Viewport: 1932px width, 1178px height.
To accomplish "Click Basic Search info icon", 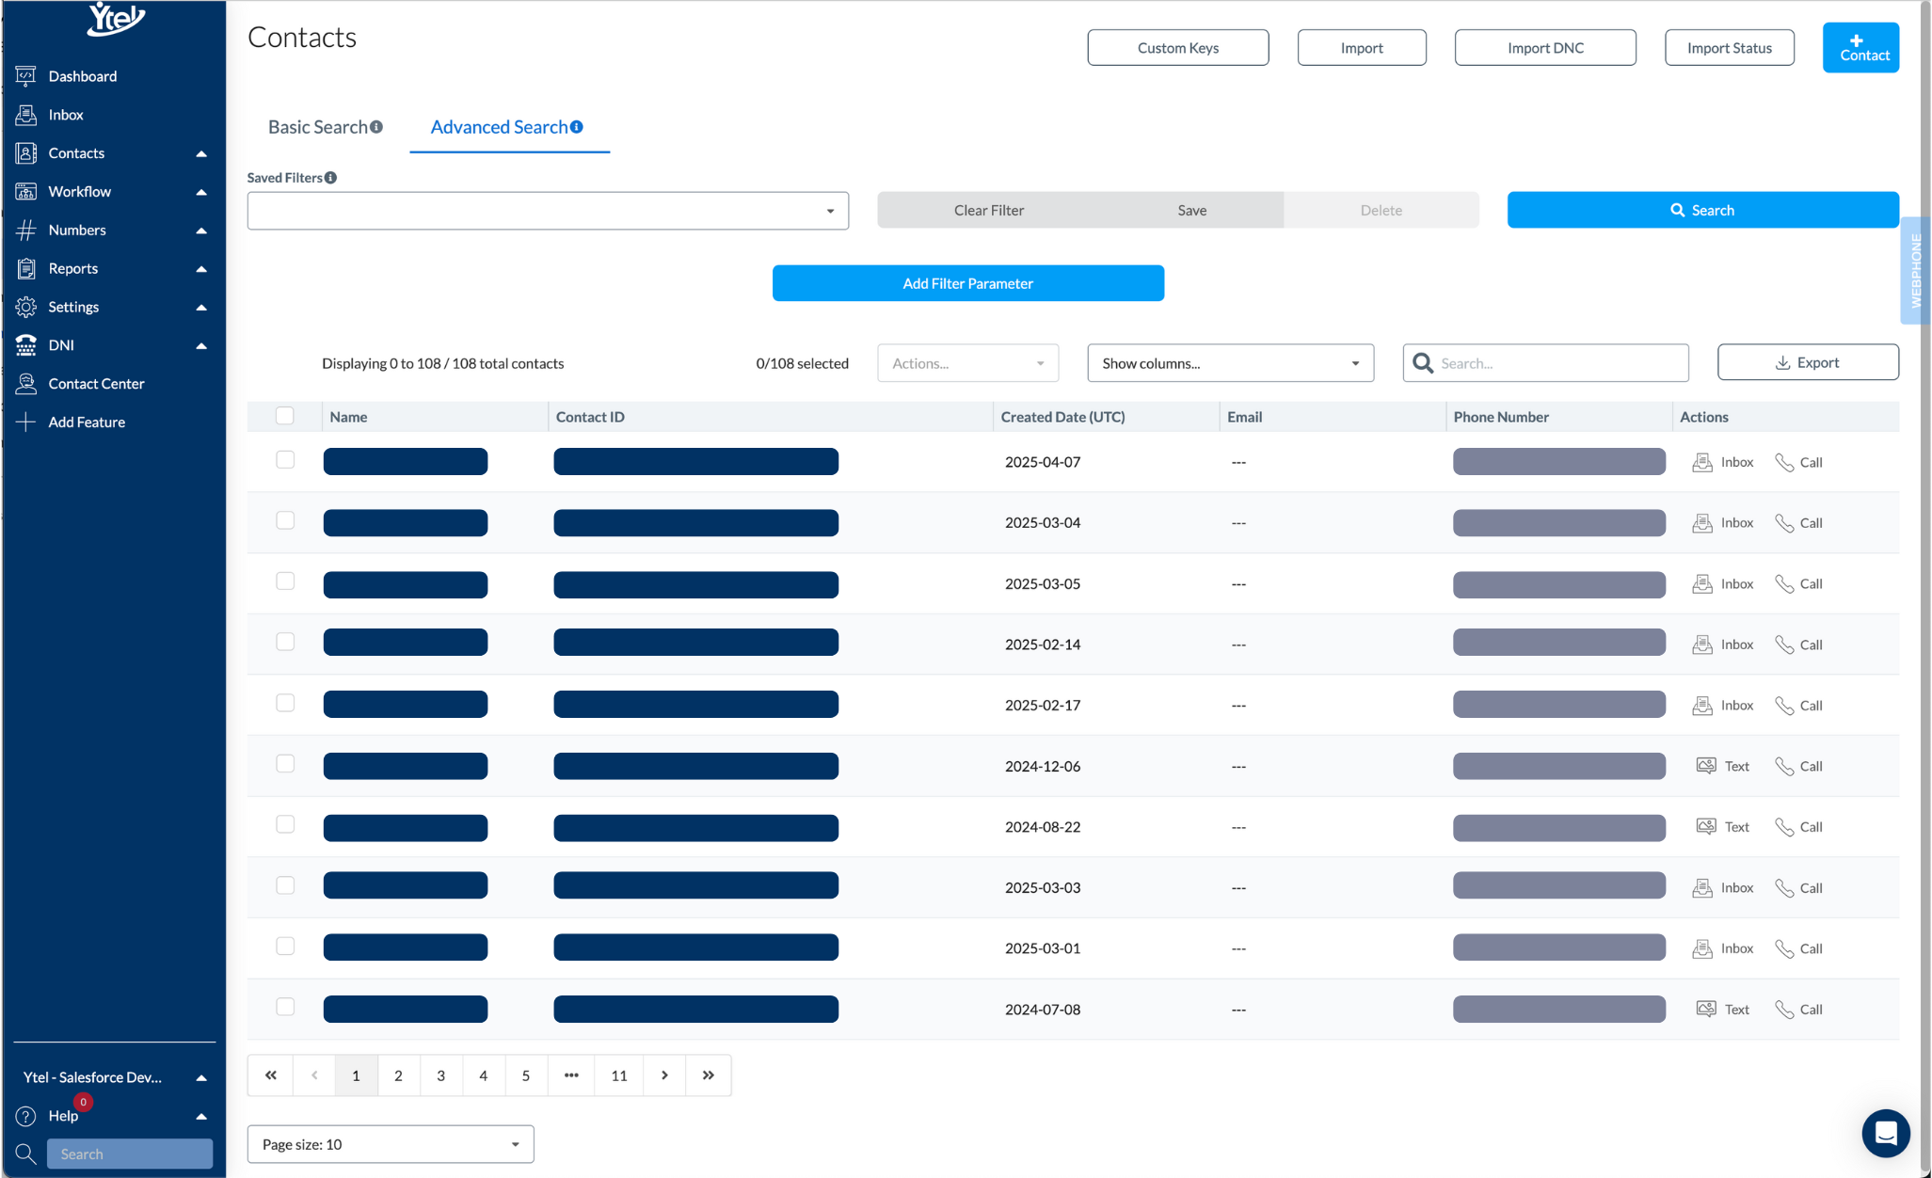I will [376, 127].
